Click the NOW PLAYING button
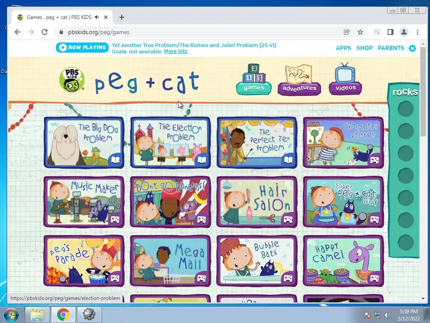This screenshot has width=430, height=323. tap(82, 48)
